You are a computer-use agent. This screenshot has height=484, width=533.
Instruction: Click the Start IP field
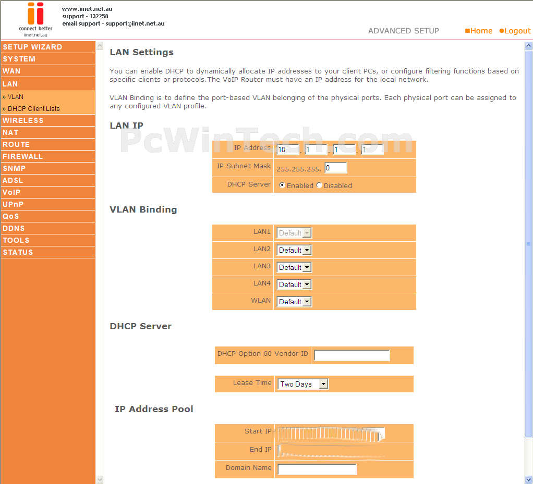[331, 433]
